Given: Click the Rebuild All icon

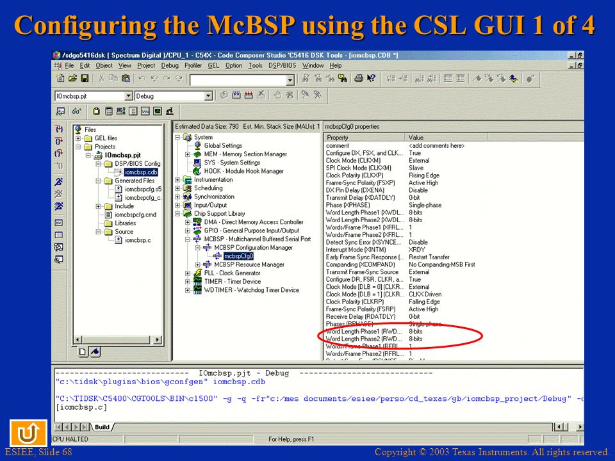Looking at the screenshot, I should [x=249, y=95].
